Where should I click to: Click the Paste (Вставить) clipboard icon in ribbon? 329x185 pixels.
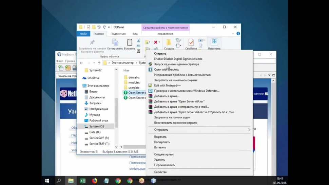click(129, 42)
